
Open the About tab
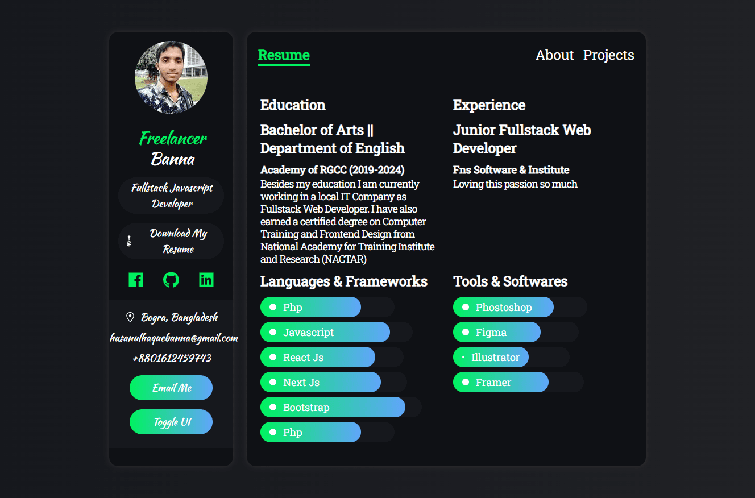tap(554, 55)
